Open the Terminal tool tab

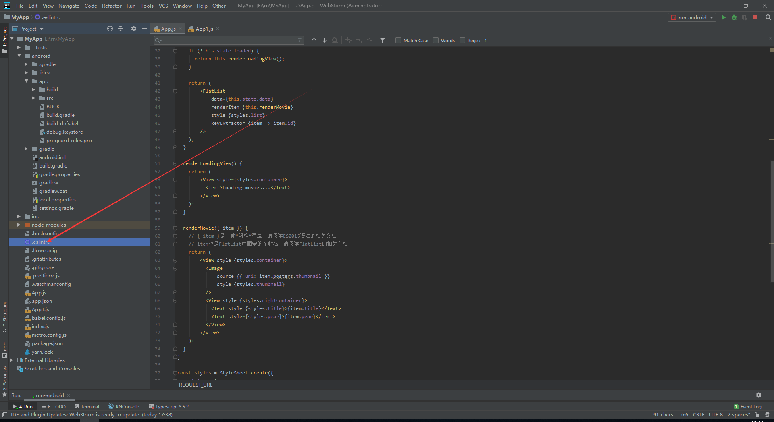(87, 407)
